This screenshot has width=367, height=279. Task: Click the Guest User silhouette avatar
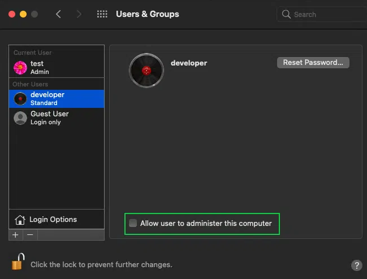point(20,117)
